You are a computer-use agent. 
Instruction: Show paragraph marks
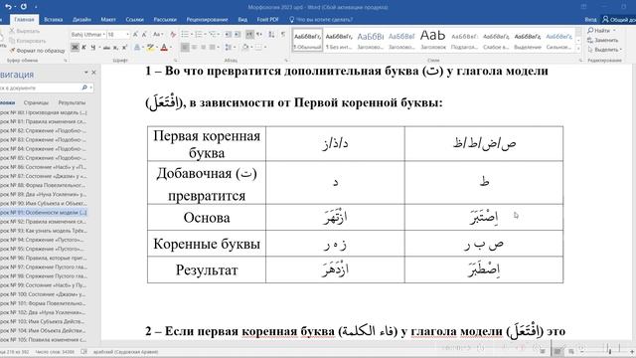[x=282, y=35]
